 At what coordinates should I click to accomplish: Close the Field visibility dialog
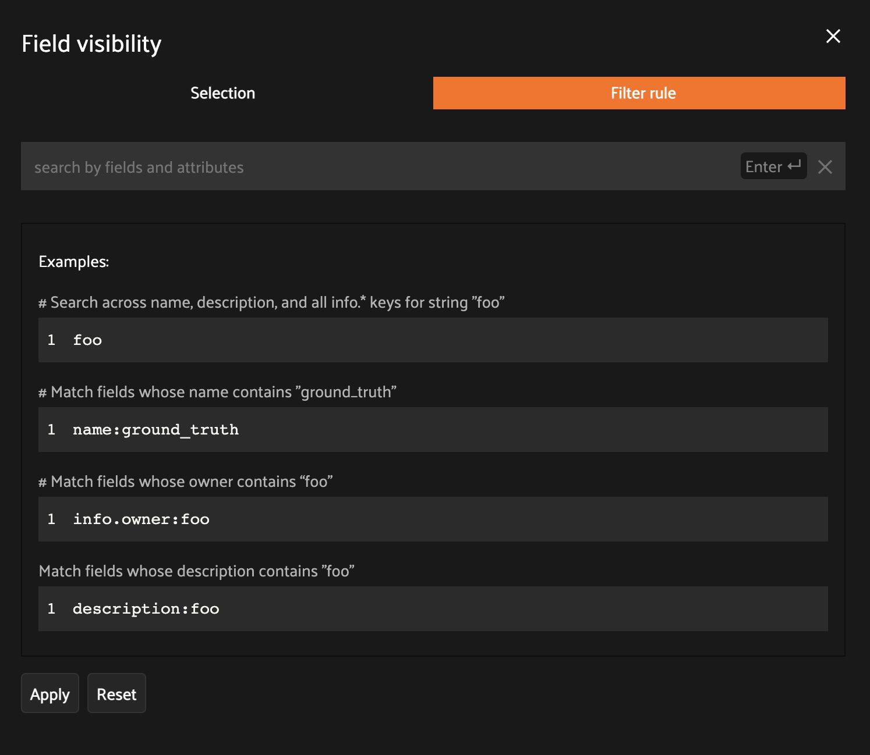[833, 36]
